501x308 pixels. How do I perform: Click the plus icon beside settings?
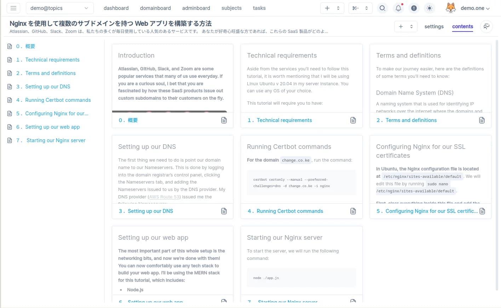pyautogui.click(x=401, y=27)
